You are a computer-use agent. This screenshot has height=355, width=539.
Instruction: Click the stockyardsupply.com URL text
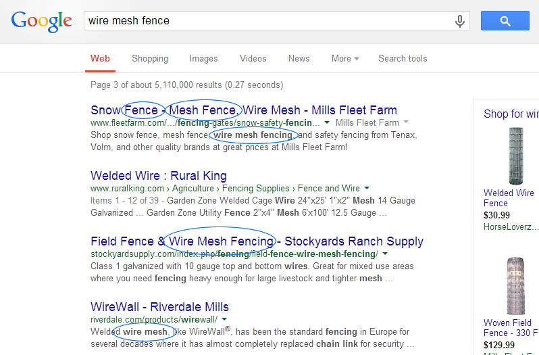pyautogui.click(x=234, y=254)
